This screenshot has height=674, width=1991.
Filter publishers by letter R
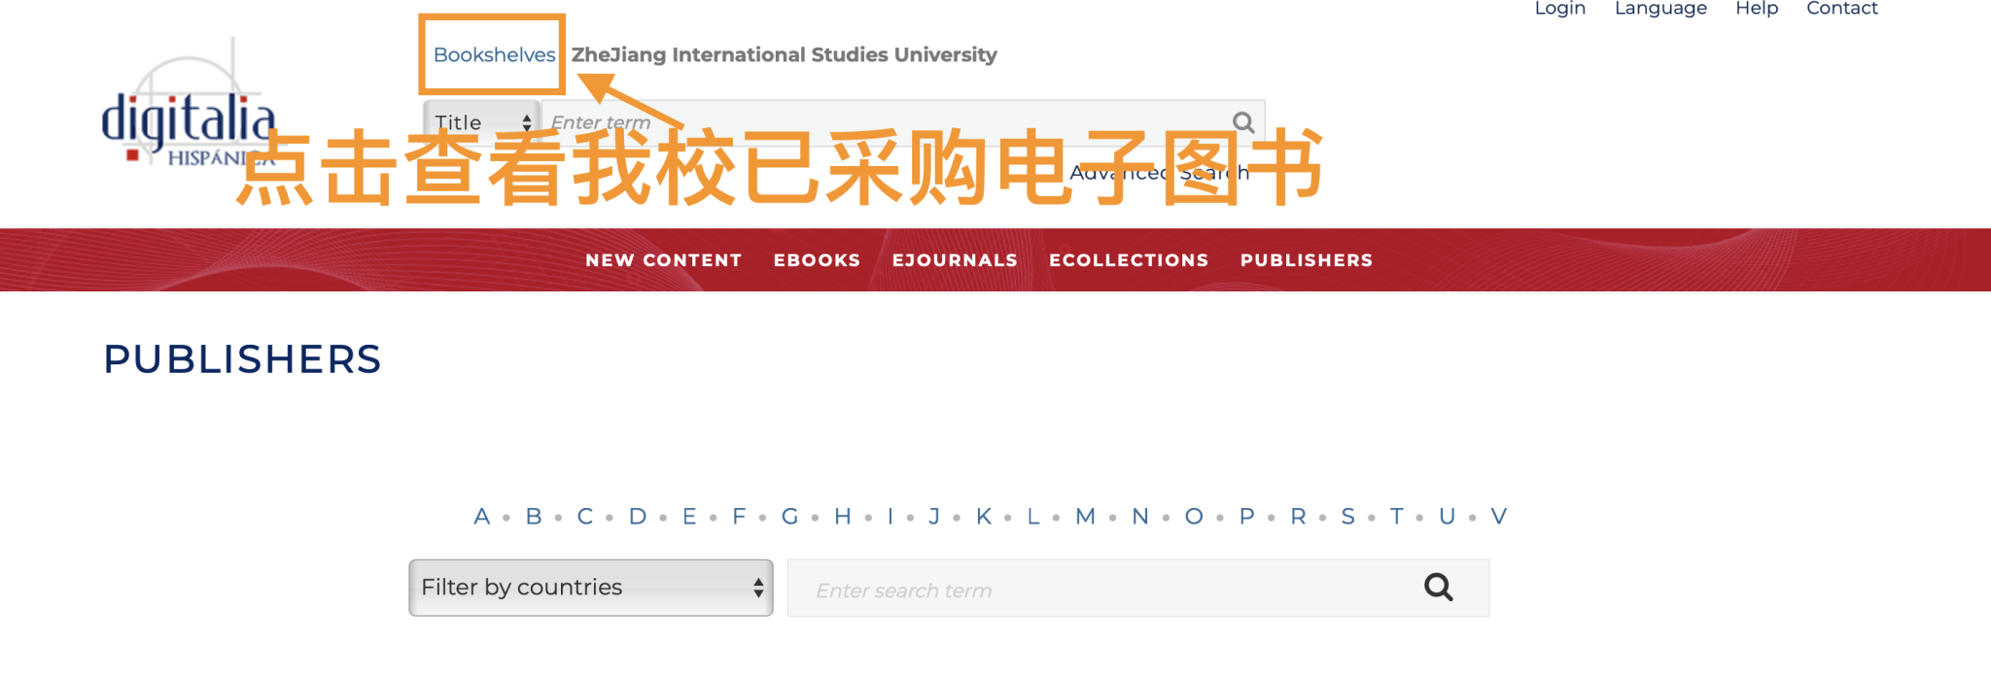tap(1298, 517)
